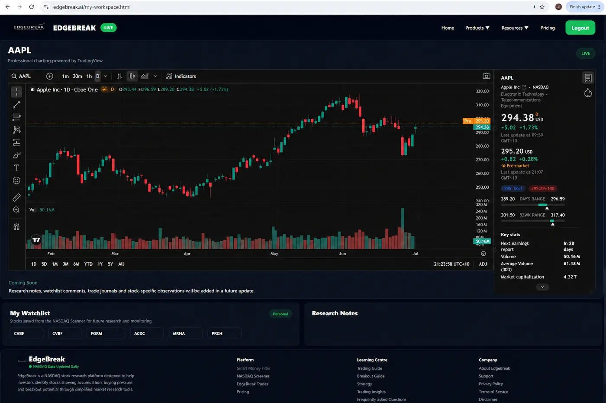
Task: Open the Resources dropdown menu
Action: point(515,28)
